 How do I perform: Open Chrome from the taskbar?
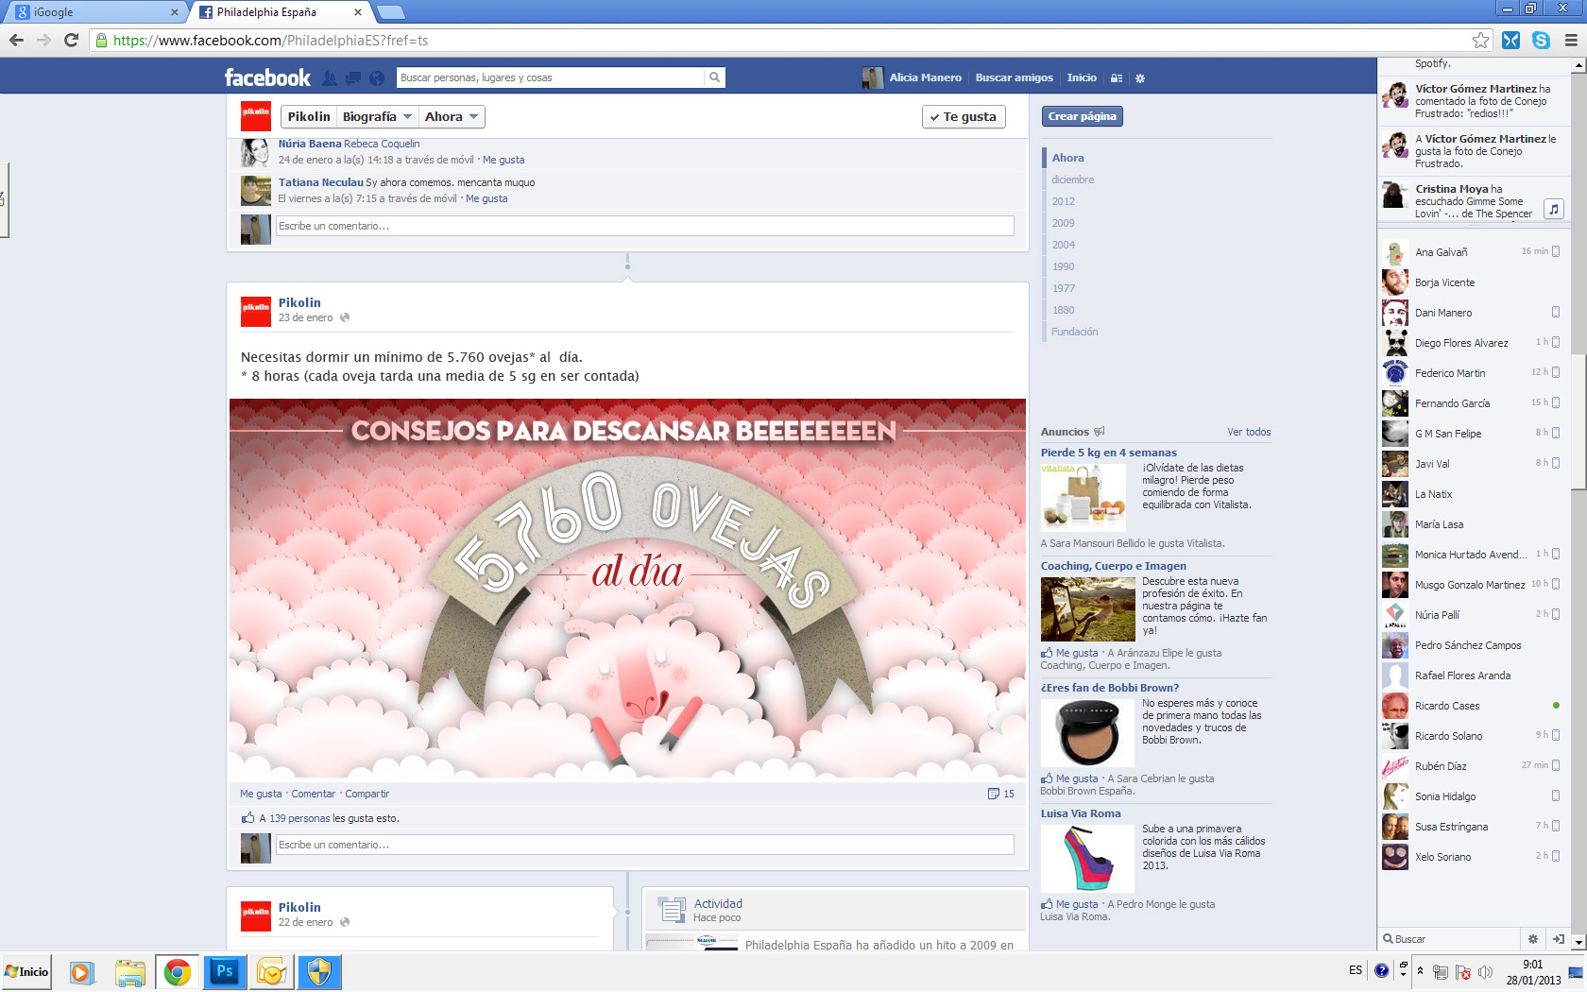[x=178, y=971]
